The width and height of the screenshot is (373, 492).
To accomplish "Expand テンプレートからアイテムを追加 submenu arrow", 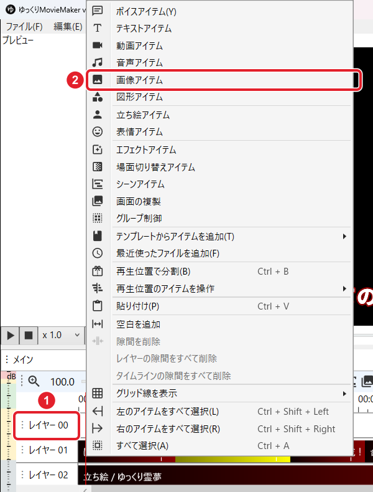I will click(344, 236).
